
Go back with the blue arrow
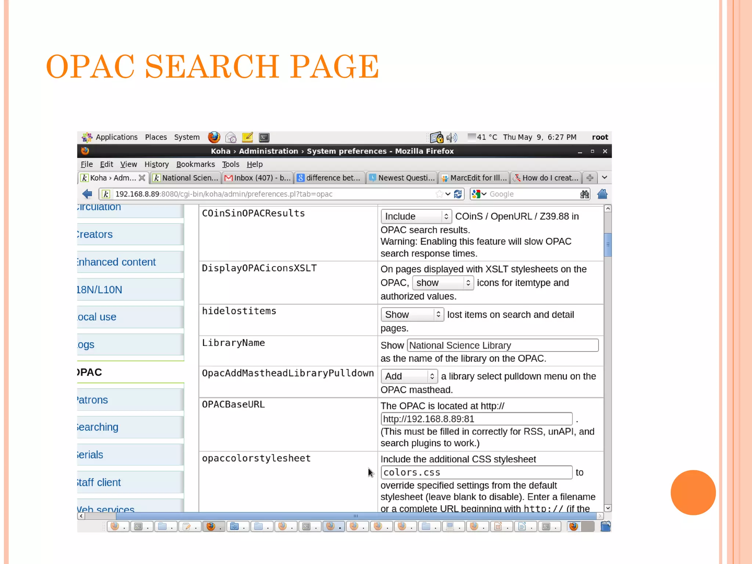(x=87, y=194)
